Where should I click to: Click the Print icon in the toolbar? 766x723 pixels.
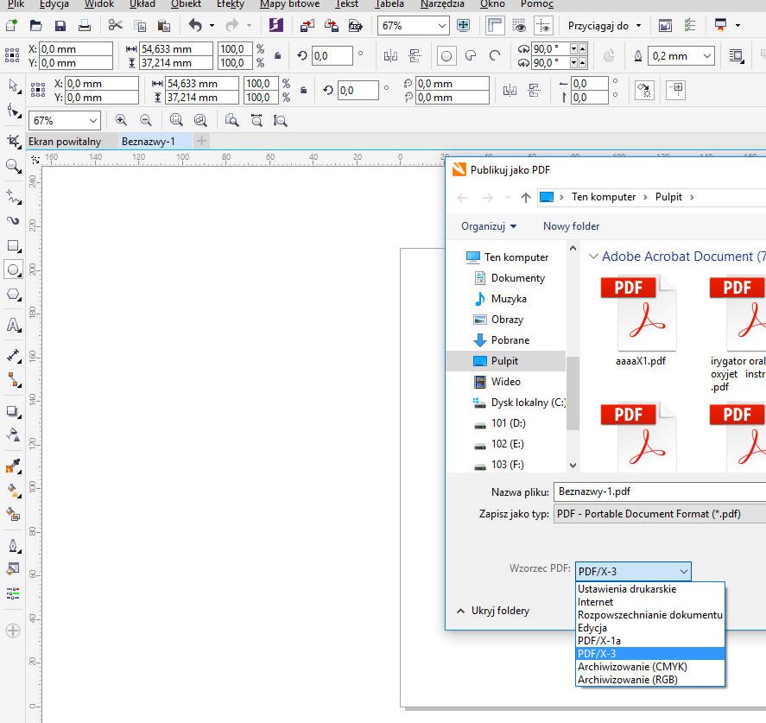pos(85,26)
